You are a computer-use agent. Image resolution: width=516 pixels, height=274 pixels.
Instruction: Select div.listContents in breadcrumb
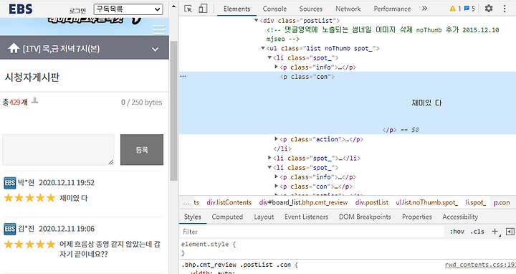click(229, 202)
